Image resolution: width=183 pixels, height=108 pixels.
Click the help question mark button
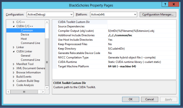[165, 4]
